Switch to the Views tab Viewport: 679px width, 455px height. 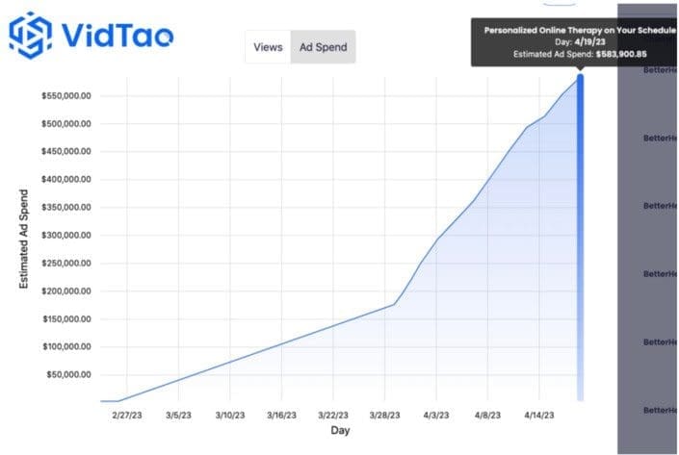pyautogui.click(x=268, y=46)
